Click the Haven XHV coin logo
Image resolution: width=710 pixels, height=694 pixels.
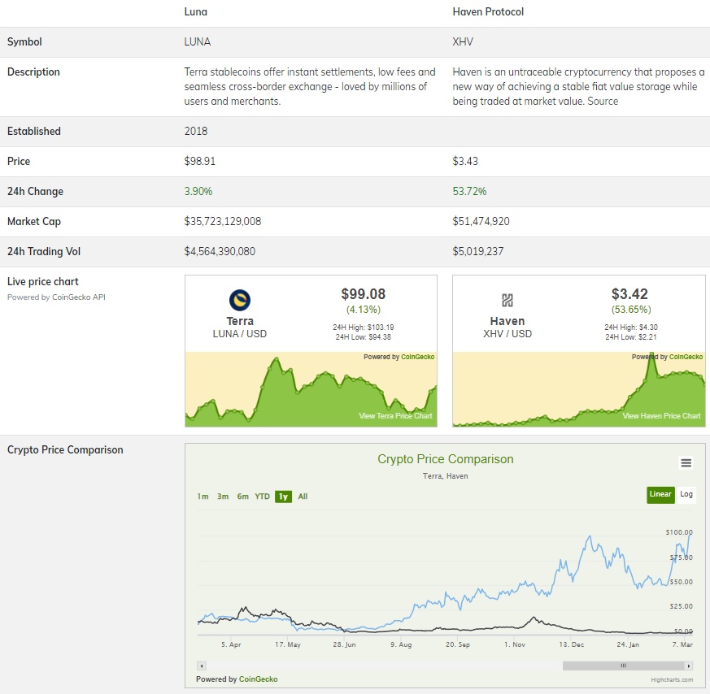point(507,300)
